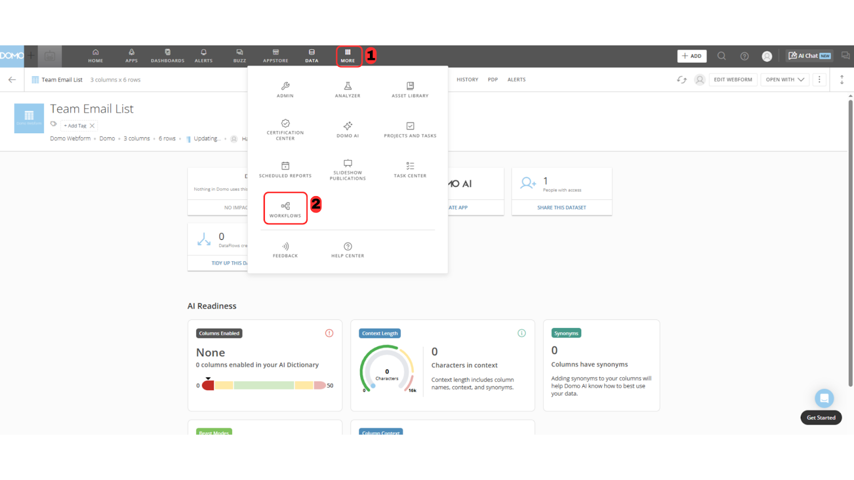This screenshot has width=854, height=480.
Task: Click the Columns Enabled progress bar
Action: click(264, 385)
